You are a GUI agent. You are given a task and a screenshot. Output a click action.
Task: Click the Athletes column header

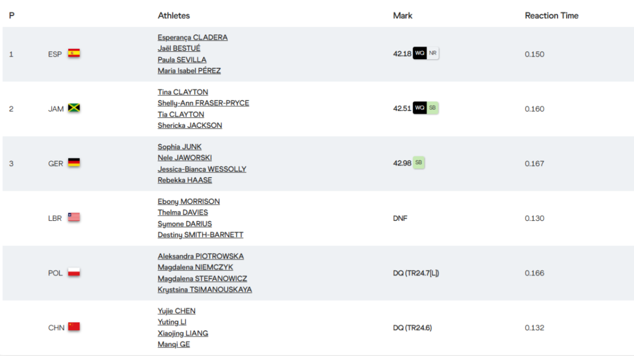(174, 16)
